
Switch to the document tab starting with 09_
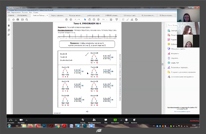[x=166, y=15]
